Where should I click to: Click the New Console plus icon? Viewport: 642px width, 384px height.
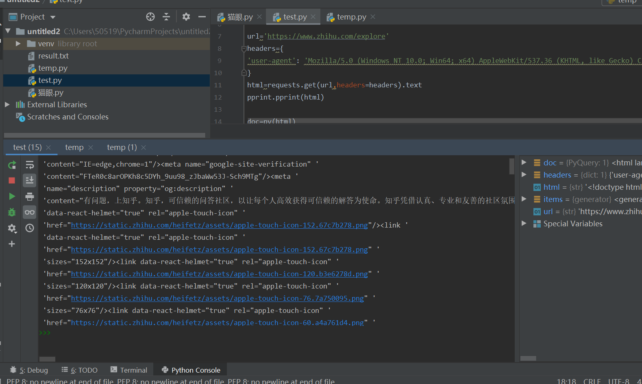12,244
